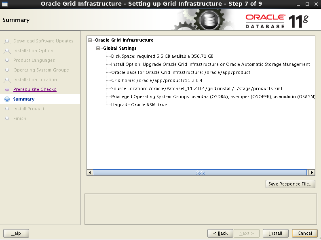
Task: Click the empty status message box
Action: click(201, 209)
